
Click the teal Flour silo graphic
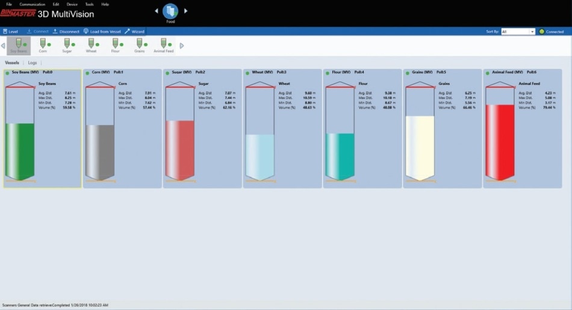tap(340, 132)
